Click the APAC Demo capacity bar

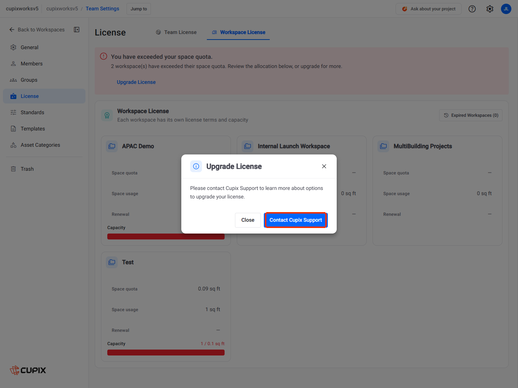166,236
